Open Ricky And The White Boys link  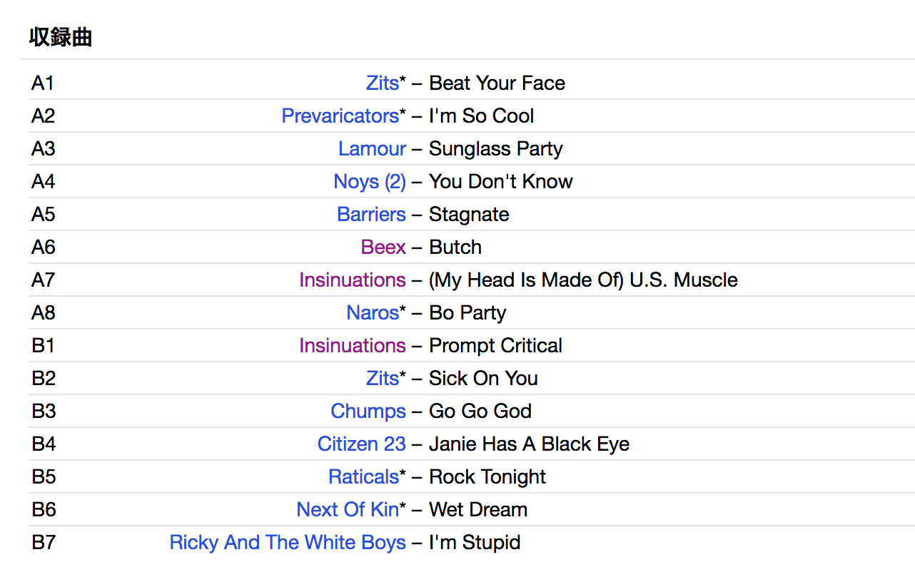(x=288, y=543)
